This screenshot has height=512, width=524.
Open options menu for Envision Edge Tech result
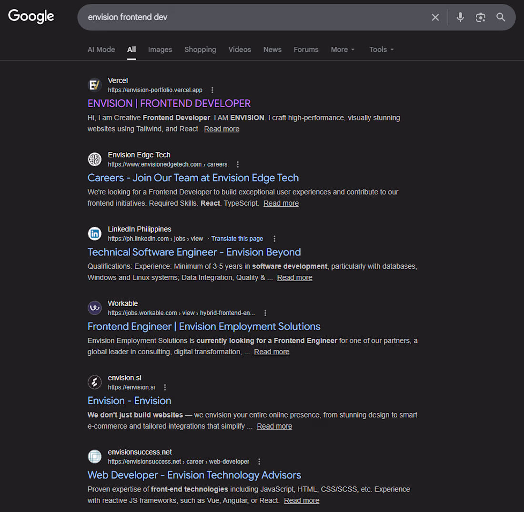[238, 164]
